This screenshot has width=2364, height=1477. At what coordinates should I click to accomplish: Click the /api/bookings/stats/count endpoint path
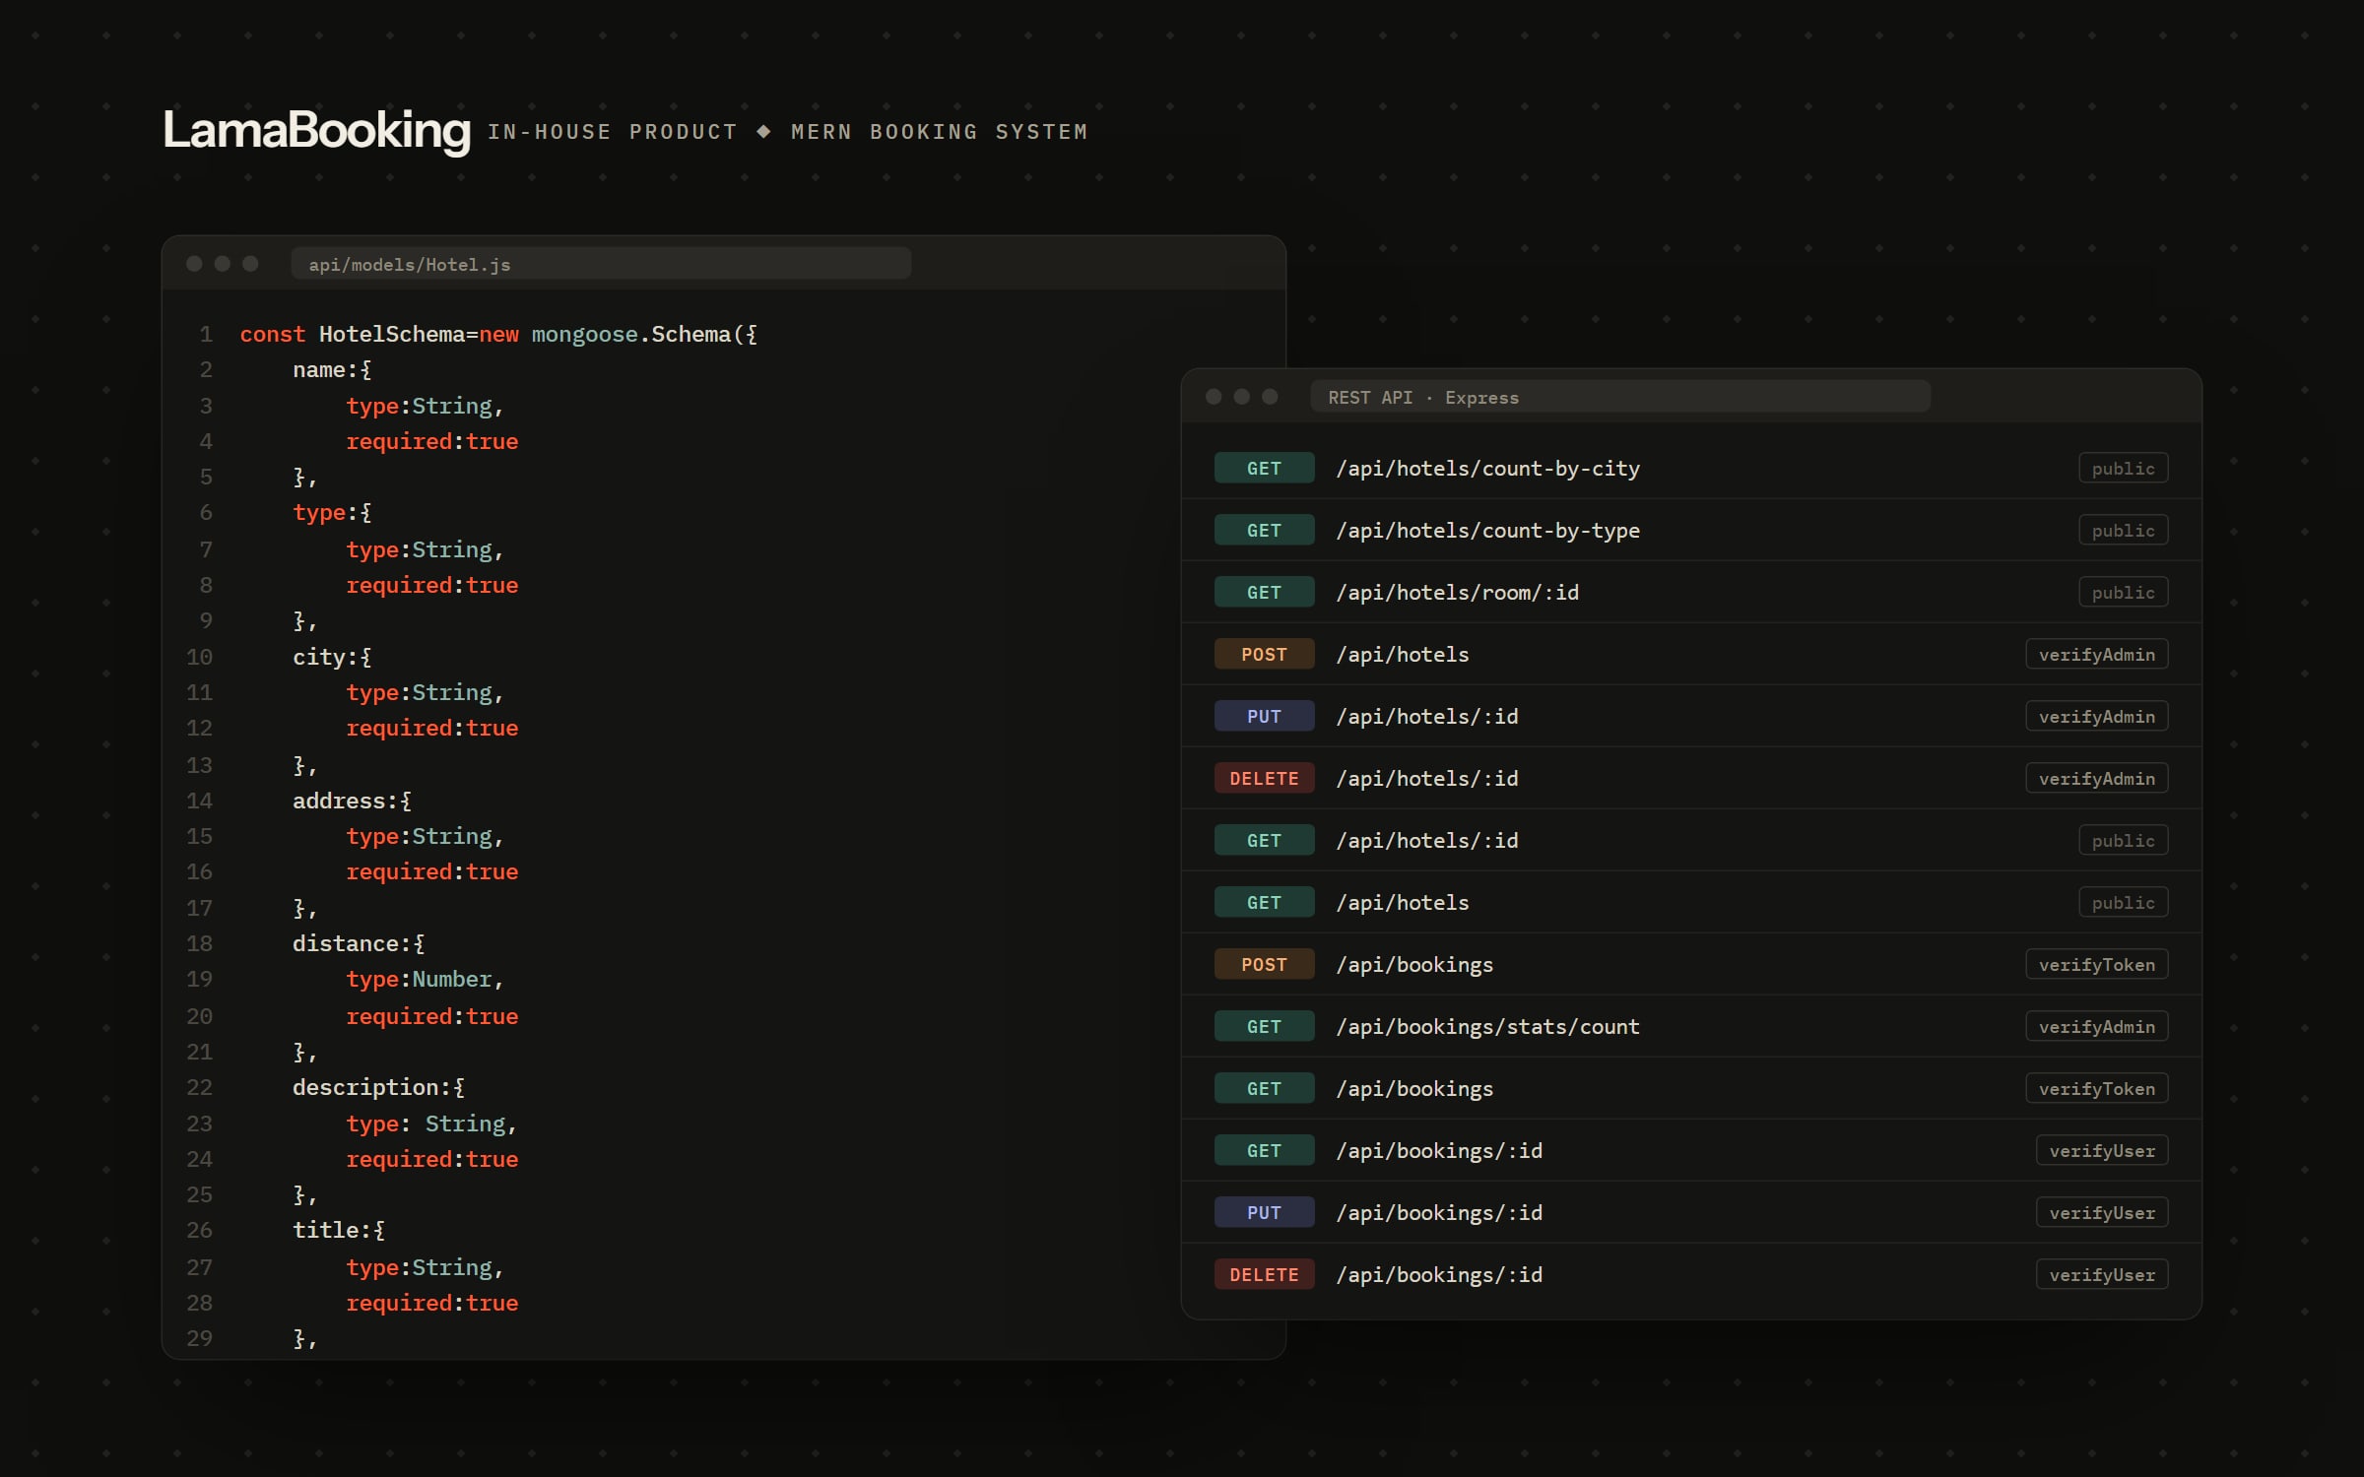pos(1487,1027)
